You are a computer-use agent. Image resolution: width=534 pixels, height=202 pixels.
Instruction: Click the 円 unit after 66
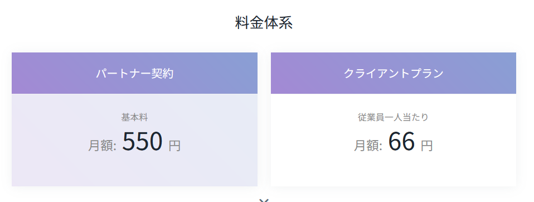[427, 146]
